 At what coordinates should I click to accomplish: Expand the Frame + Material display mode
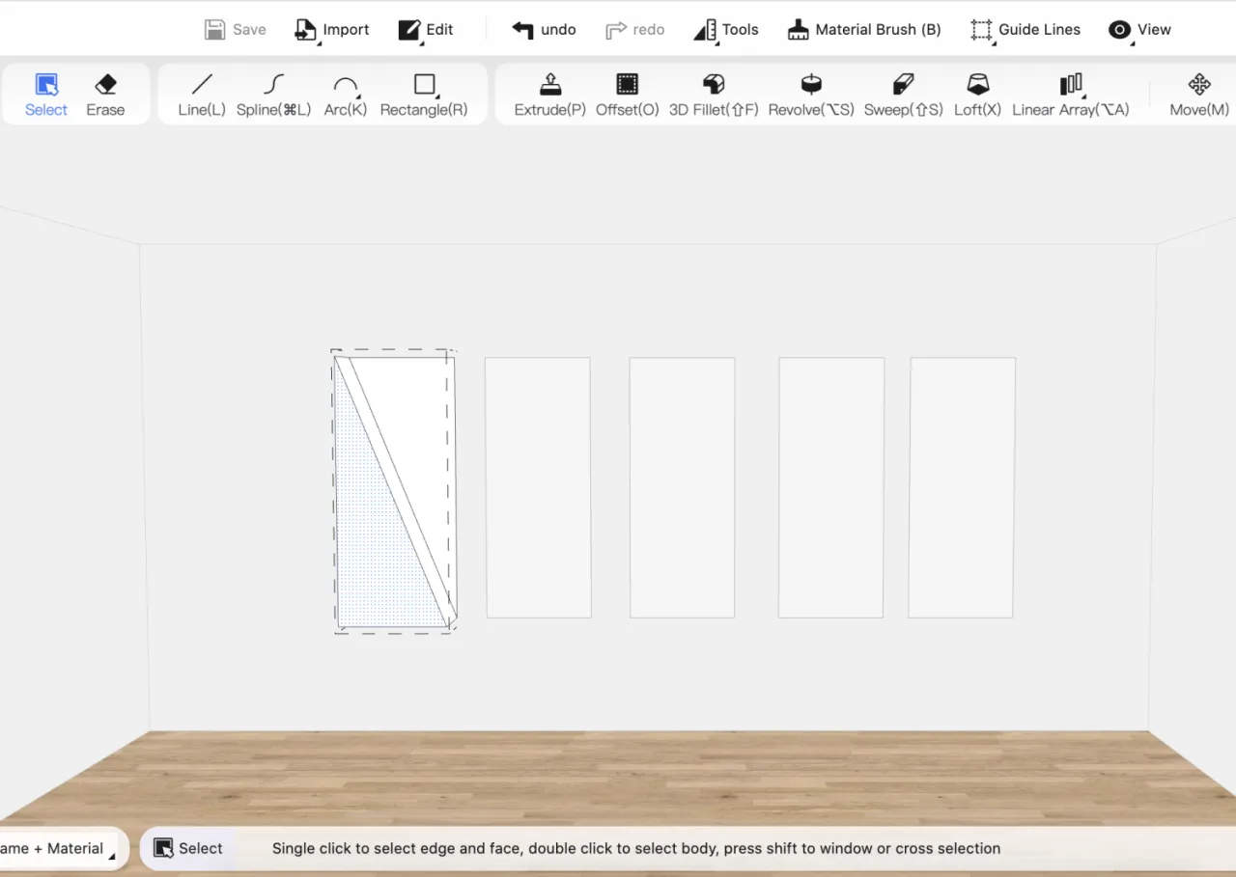click(x=58, y=849)
